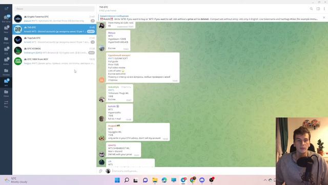Open the folder below the OTC folder
The height and width of the screenshot is (185, 328).
point(6,93)
